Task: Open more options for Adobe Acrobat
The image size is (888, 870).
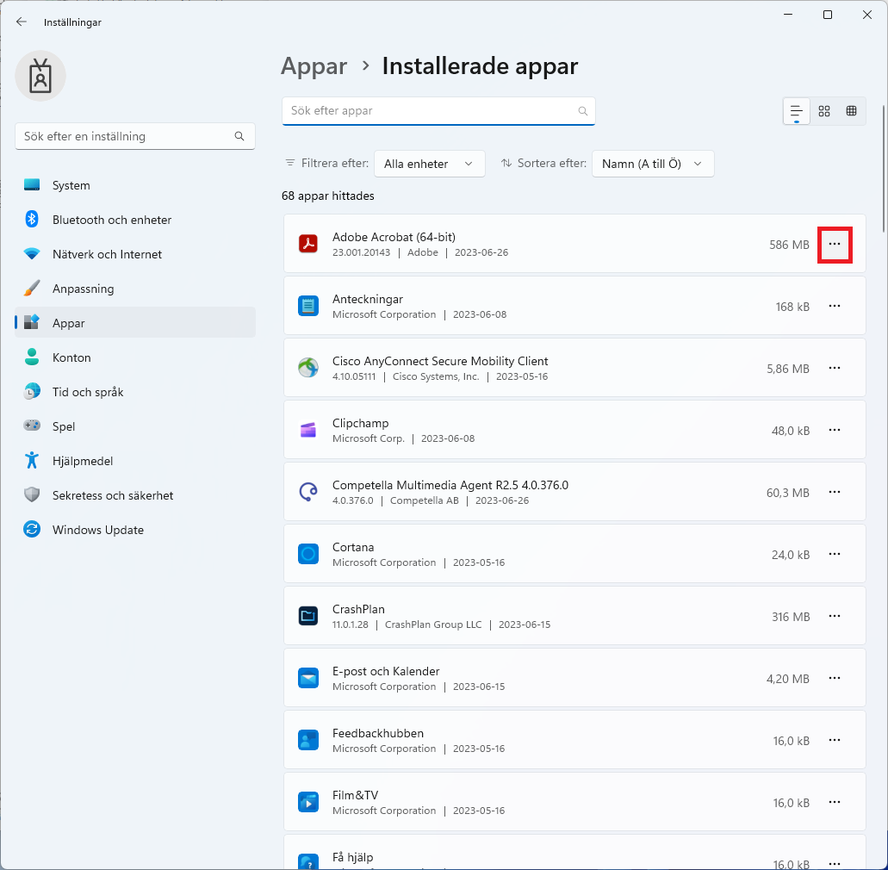Action: click(835, 244)
